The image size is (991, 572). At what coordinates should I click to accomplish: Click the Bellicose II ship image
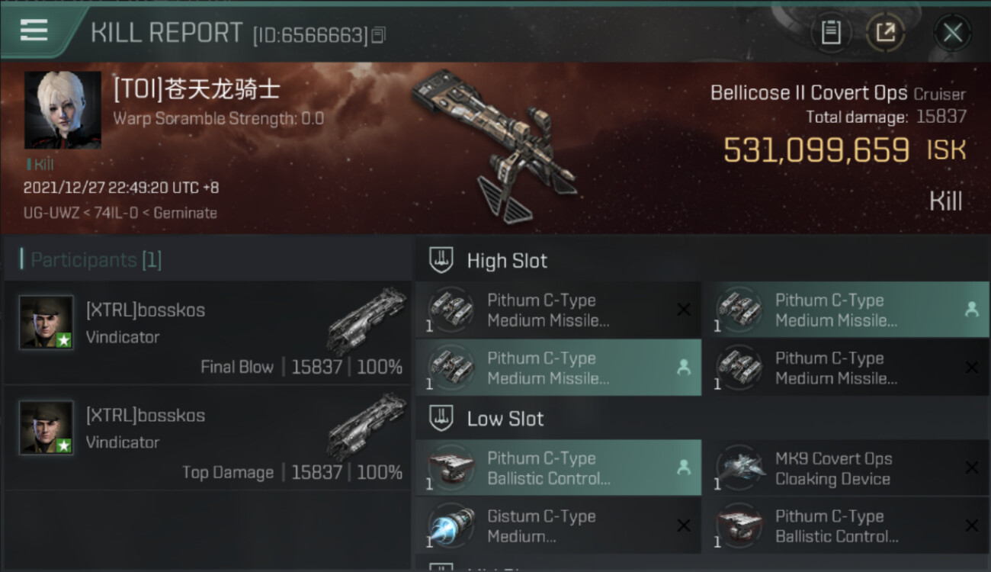(x=494, y=143)
